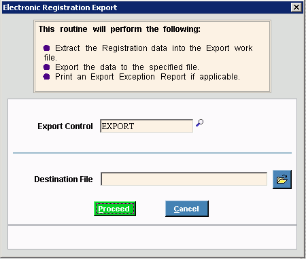This screenshot has width=306, height=259.
Task: Browse for destination file with folder icon
Action: [282, 179]
